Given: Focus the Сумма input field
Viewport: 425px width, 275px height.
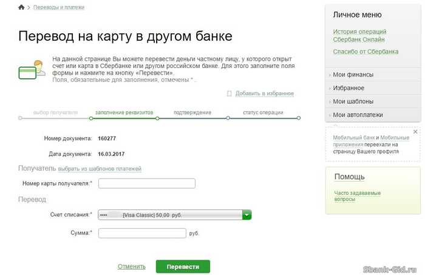Looking at the screenshot, I should pos(142,233).
